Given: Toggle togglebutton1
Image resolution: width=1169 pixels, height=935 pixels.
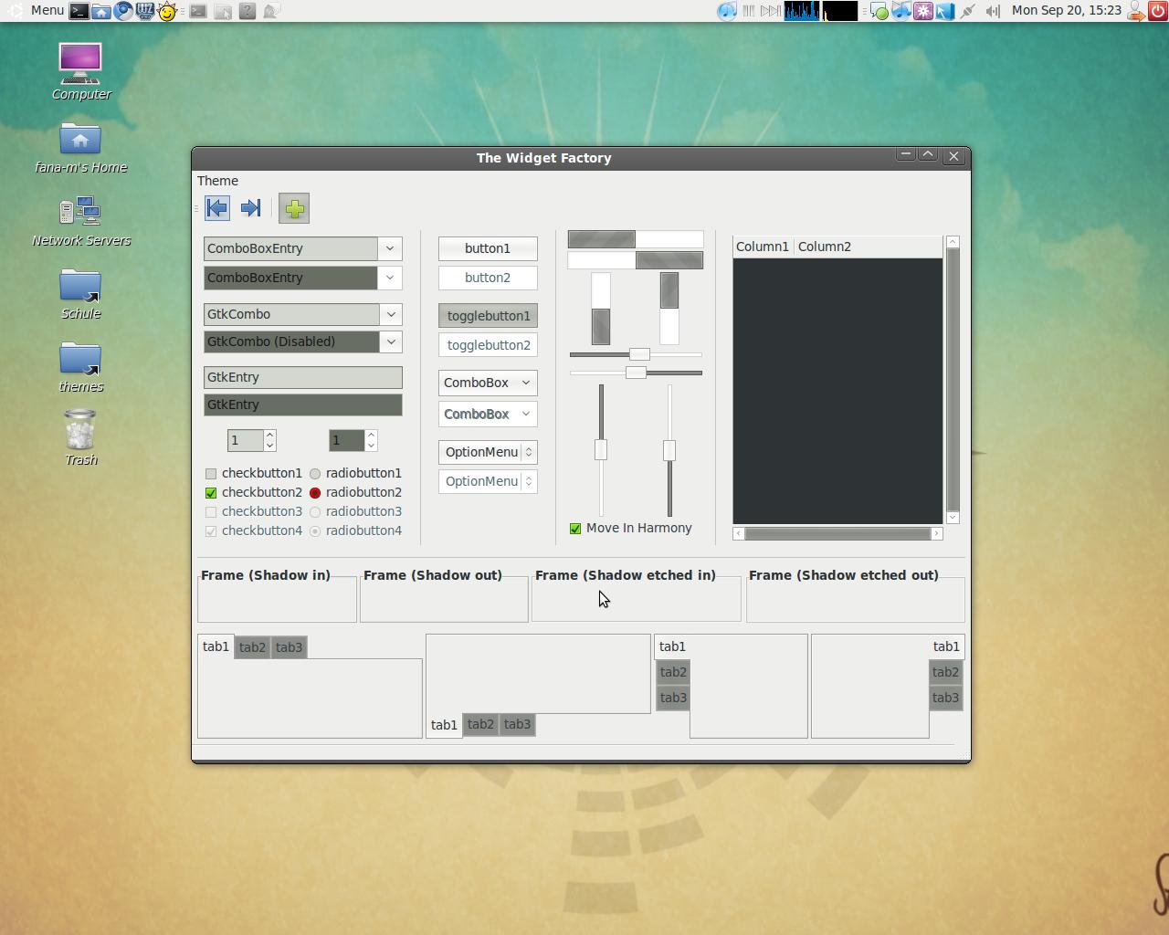Looking at the screenshot, I should pyautogui.click(x=488, y=316).
